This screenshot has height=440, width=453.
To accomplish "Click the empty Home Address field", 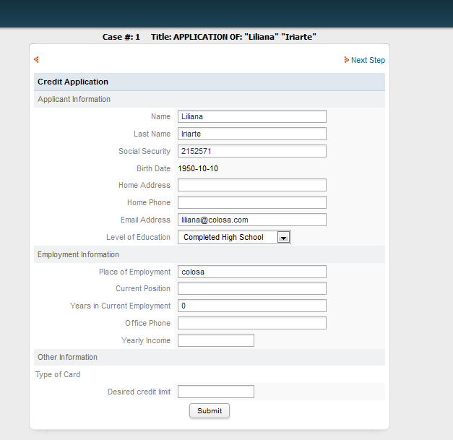I will (251, 185).
